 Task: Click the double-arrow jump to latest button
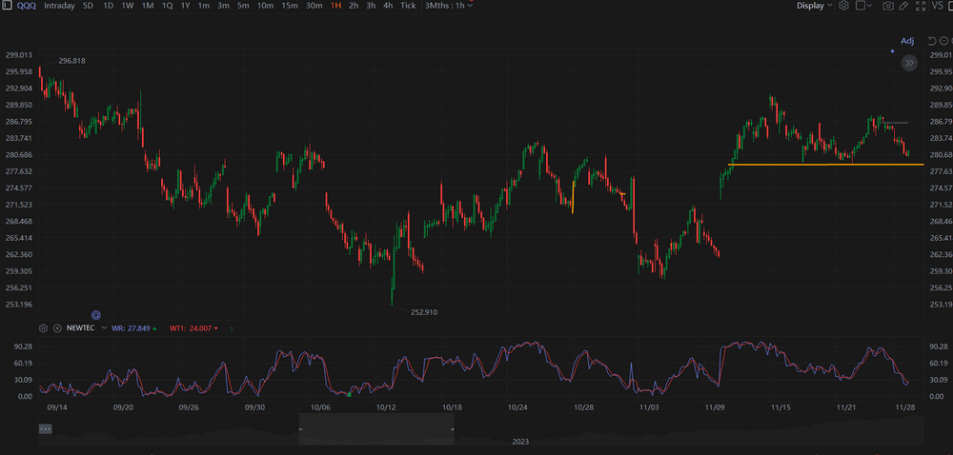pos(910,63)
